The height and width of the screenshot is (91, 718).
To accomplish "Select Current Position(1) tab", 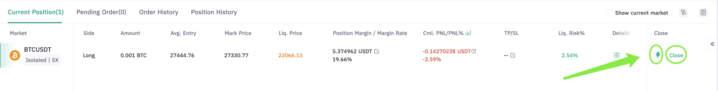I will (36, 12).
